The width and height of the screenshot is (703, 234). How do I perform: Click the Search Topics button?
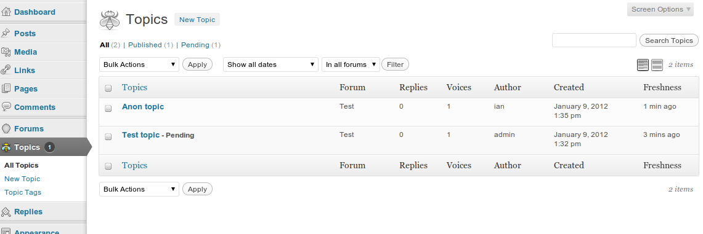click(669, 40)
